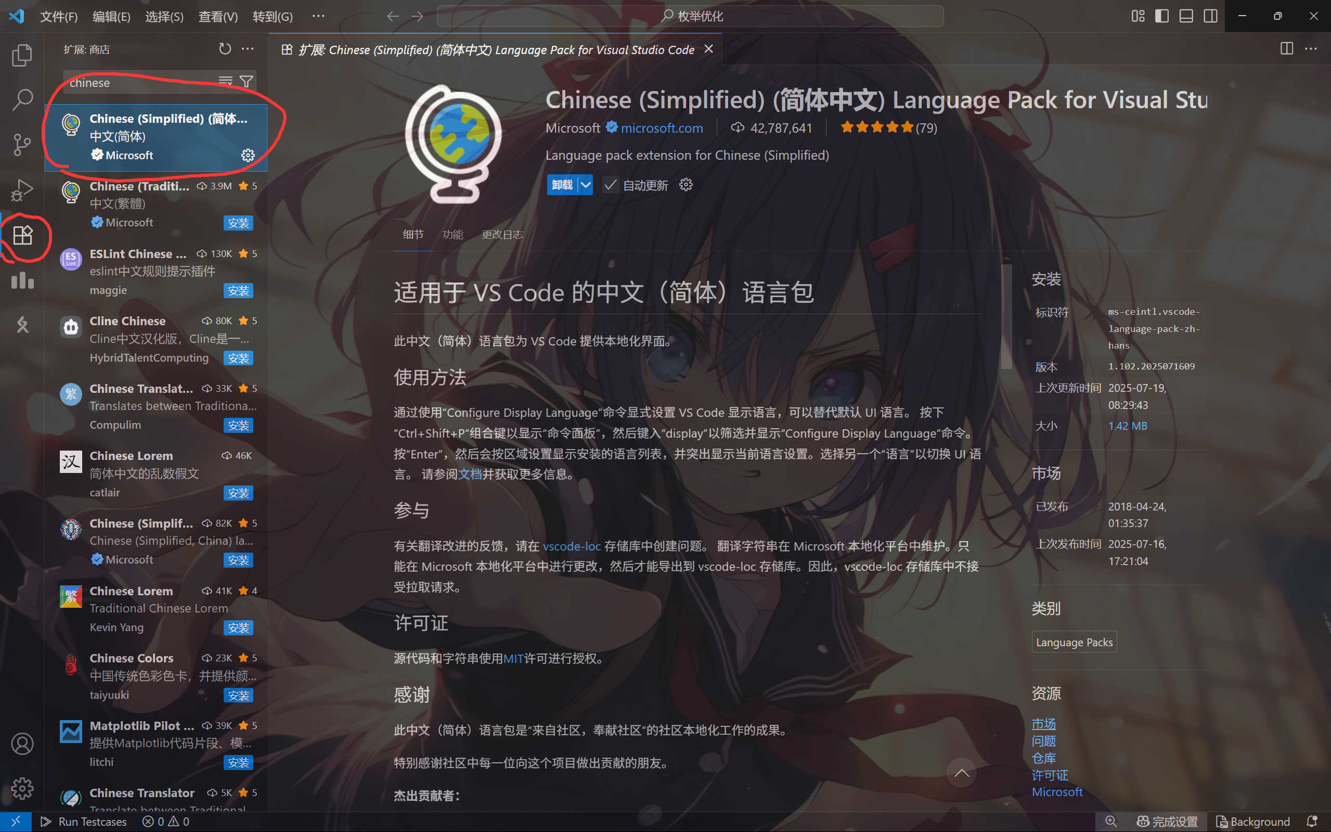
Task: Expand the hidden menu bar items ellipsis
Action: 318,16
